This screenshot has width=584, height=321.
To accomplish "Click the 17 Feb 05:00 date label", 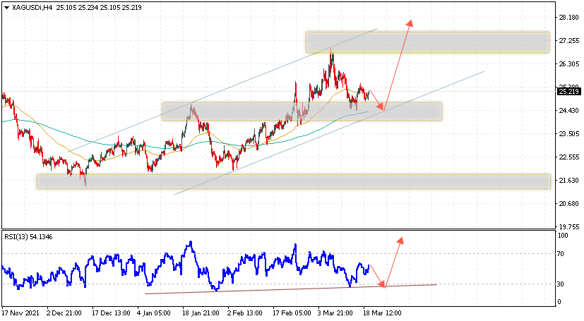I will coord(292,313).
